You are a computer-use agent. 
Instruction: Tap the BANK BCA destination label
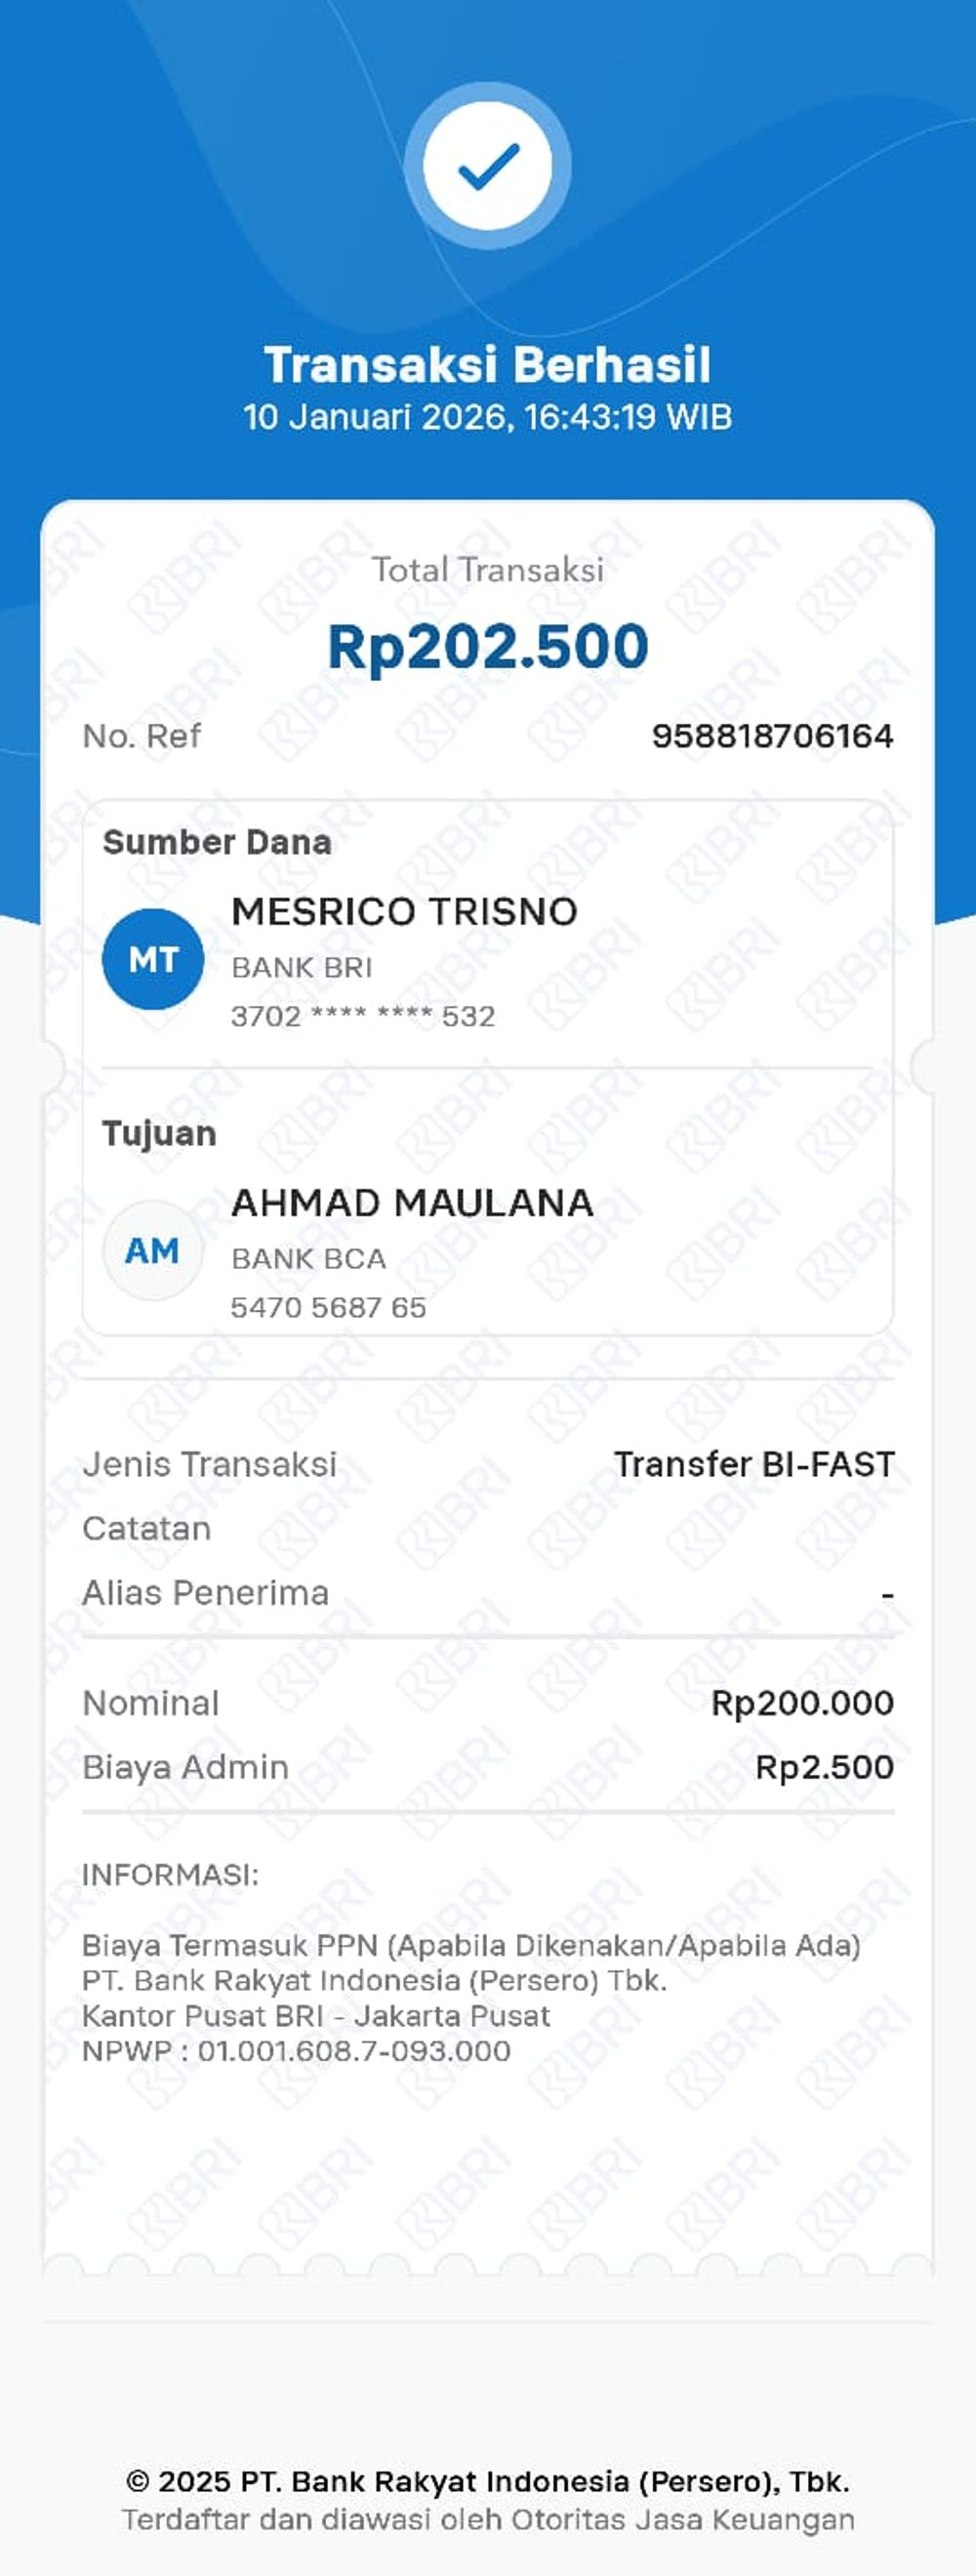tap(308, 1258)
